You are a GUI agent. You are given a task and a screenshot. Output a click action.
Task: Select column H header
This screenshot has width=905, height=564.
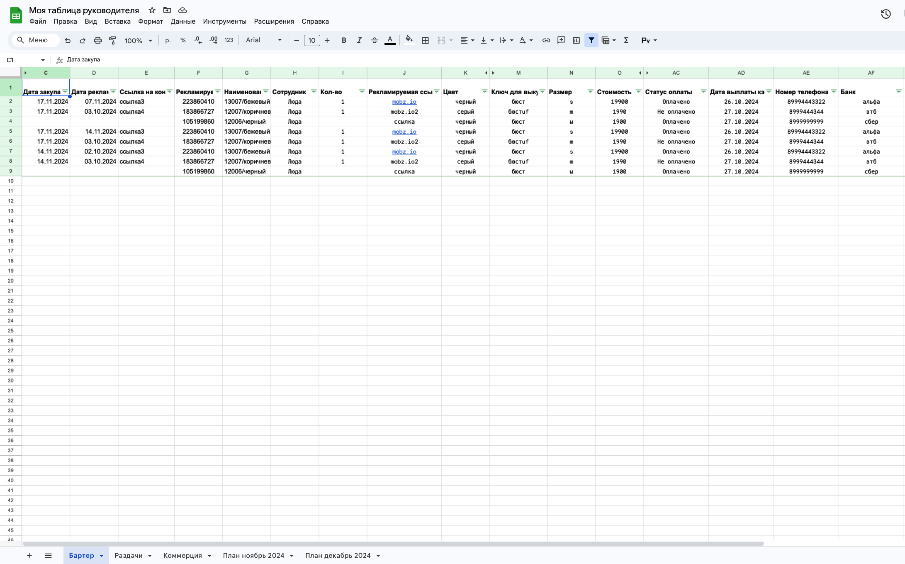coord(294,73)
